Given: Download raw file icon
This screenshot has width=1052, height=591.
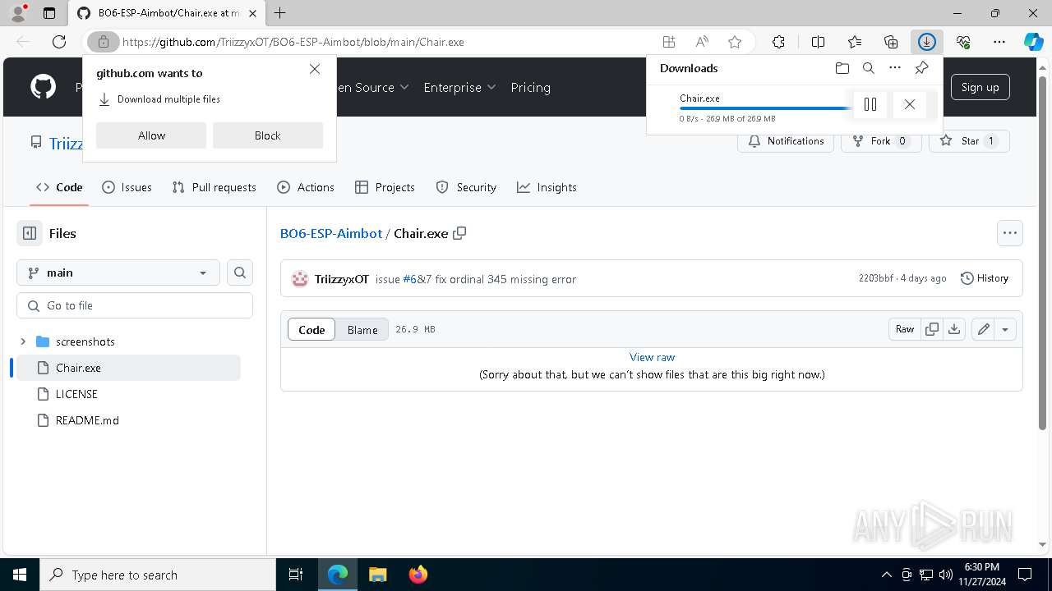Looking at the screenshot, I should click(953, 329).
